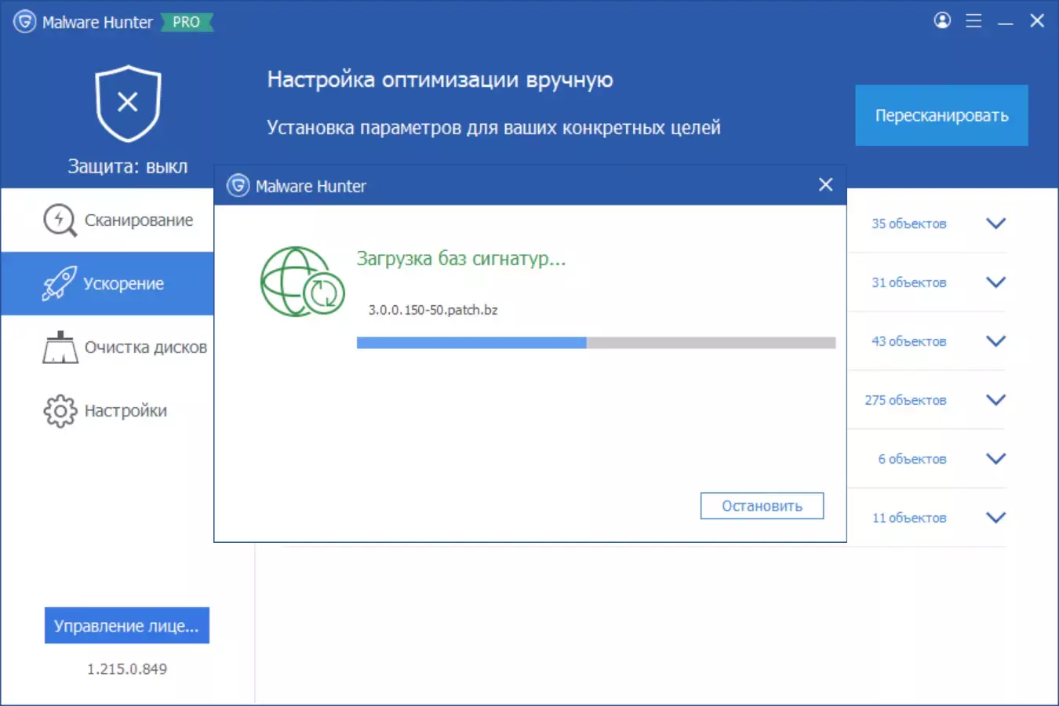The image size is (1059, 706).
Task: Click the Загрузка баз сигнатур... heading
Action: 461,258
